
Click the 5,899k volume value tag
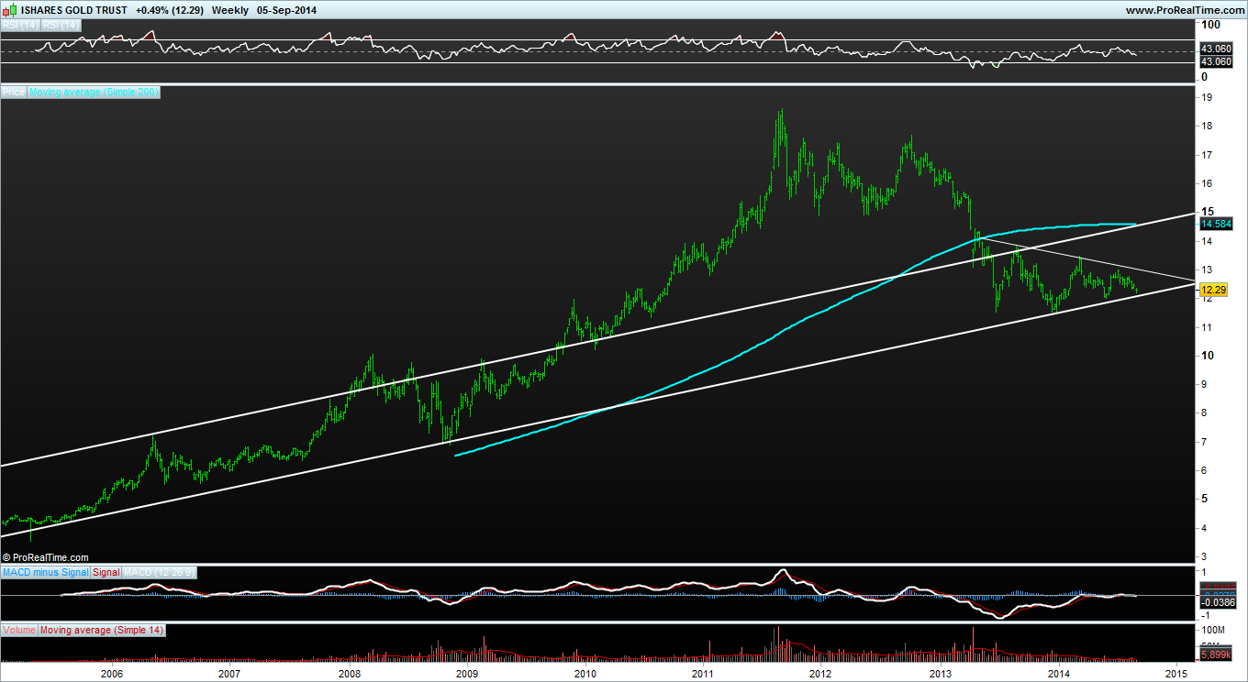pos(1216,654)
